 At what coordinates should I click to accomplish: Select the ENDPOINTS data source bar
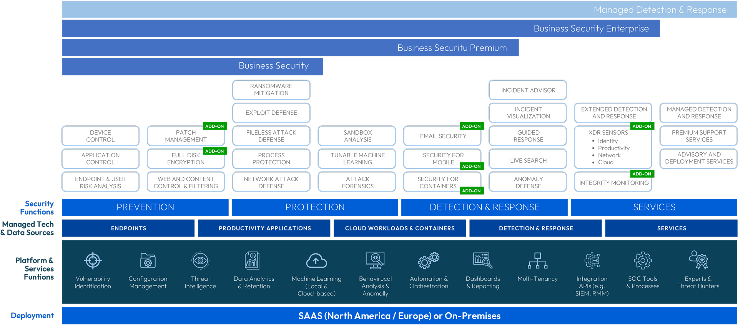[128, 228]
